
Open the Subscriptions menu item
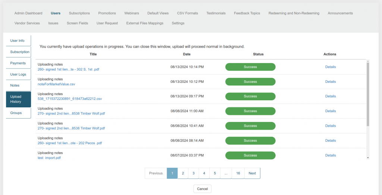(x=79, y=13)
